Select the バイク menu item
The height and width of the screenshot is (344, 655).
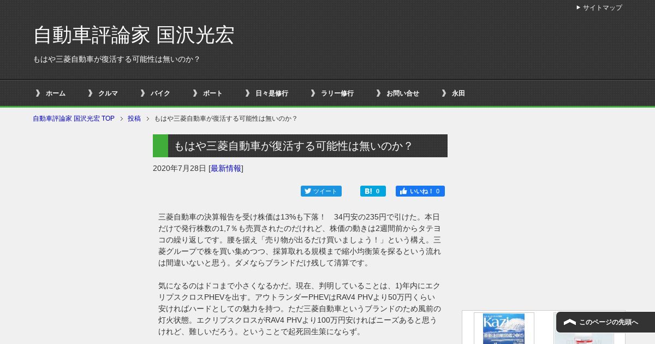pyautogui.click(x=160, y=93)
